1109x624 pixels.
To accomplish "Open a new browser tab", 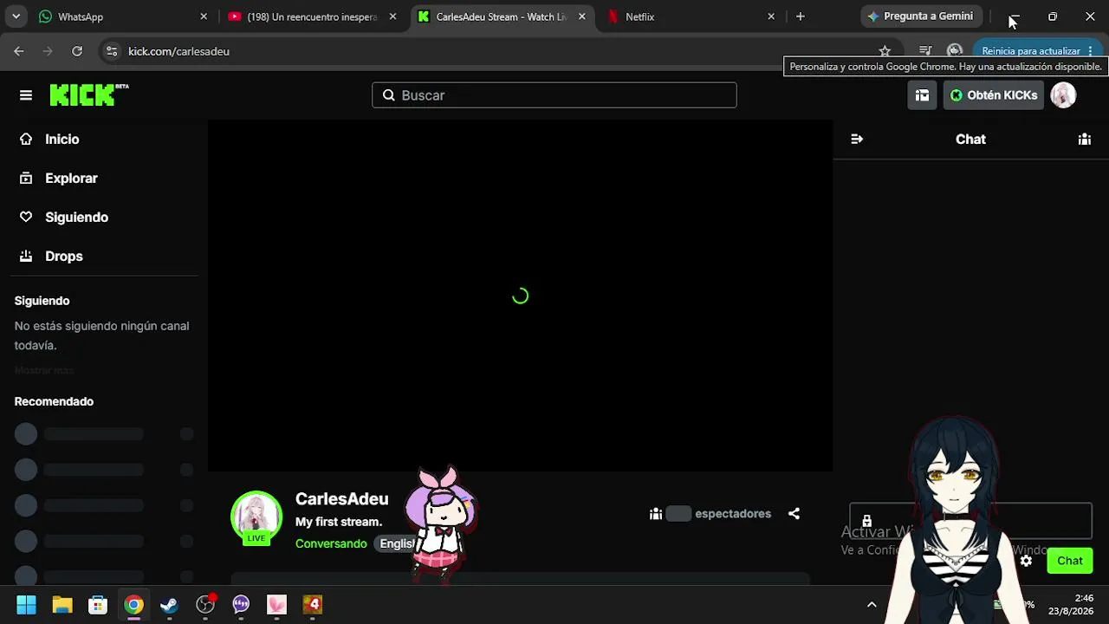I will 801,16.
